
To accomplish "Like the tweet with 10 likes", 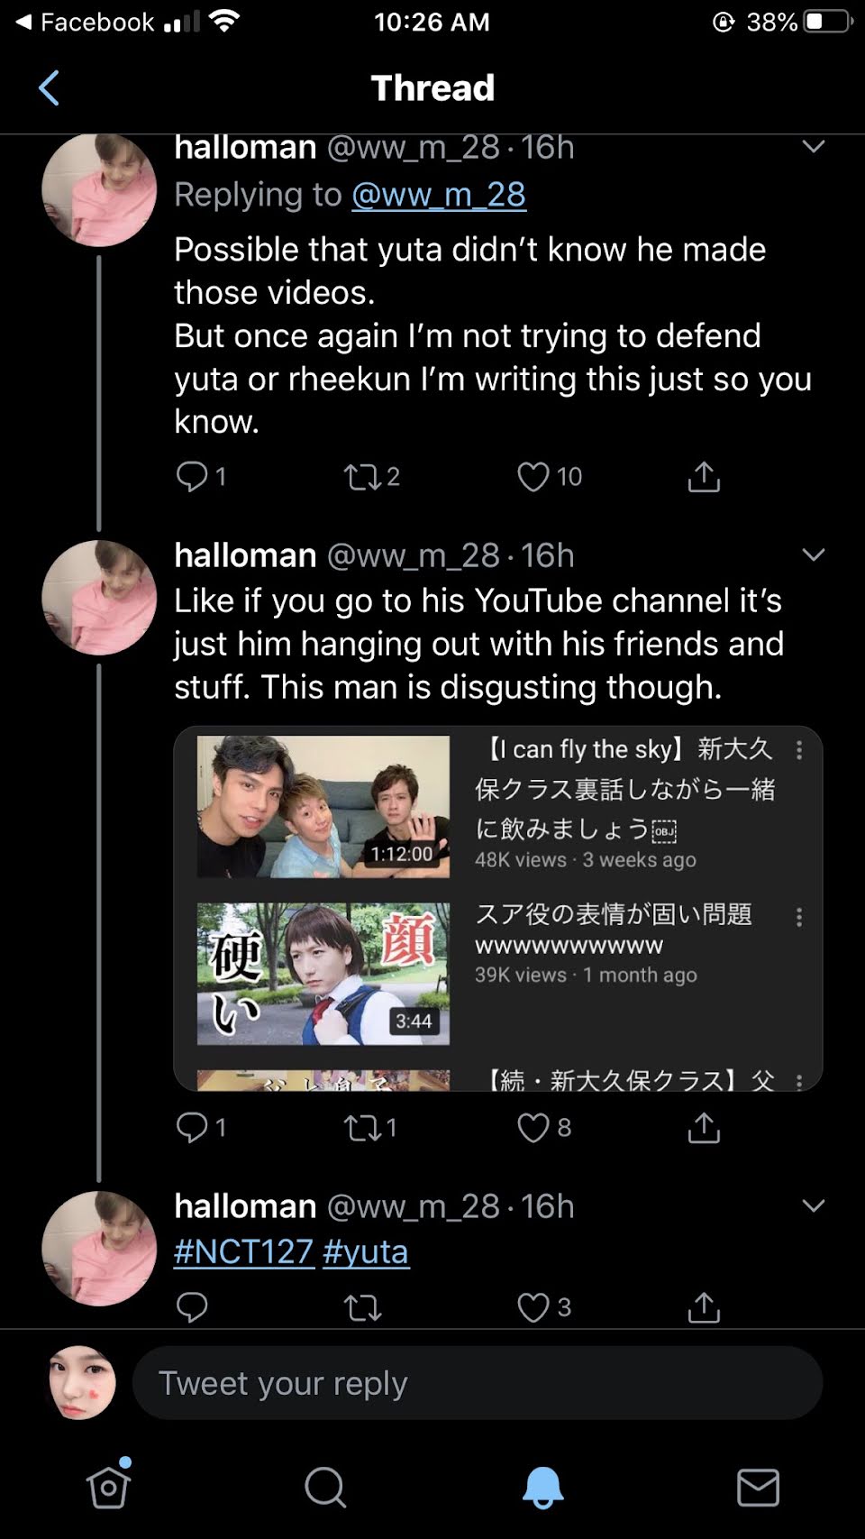I will pyautogui.click(x=533, y=476).
